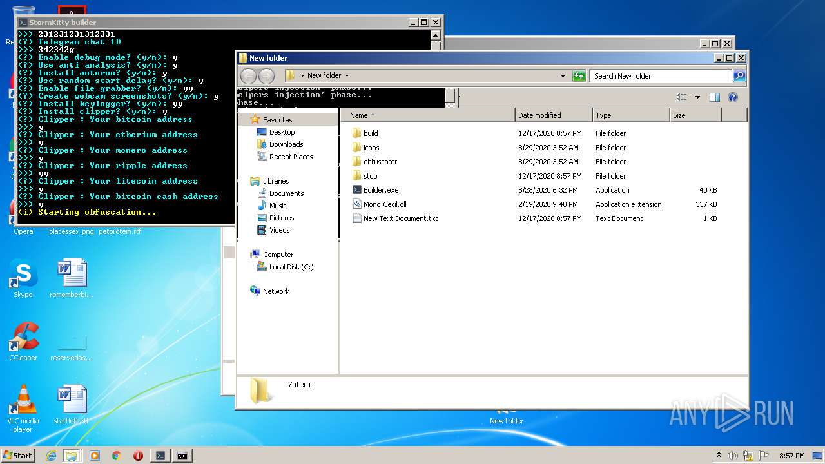Image resolution: width=825 pixels, height=464 pixels.
Task: Open Internet Explorer in taskbar
Action: [x=52, y=456]
